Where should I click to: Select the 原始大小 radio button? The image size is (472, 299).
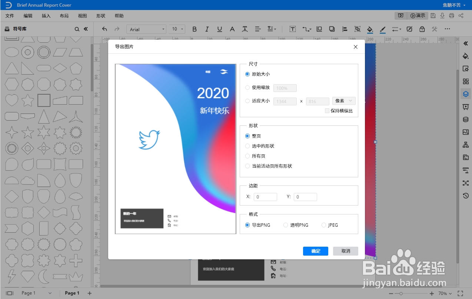tap(247, 74)
